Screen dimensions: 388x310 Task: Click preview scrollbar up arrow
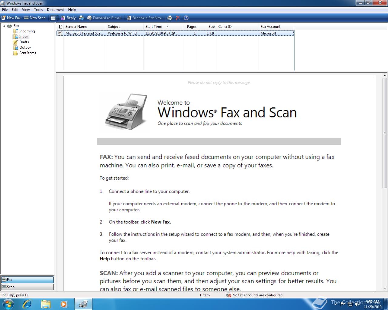click(x=385, y=75)
